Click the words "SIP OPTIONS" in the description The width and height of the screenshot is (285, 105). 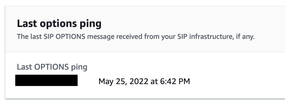(64, 37)
